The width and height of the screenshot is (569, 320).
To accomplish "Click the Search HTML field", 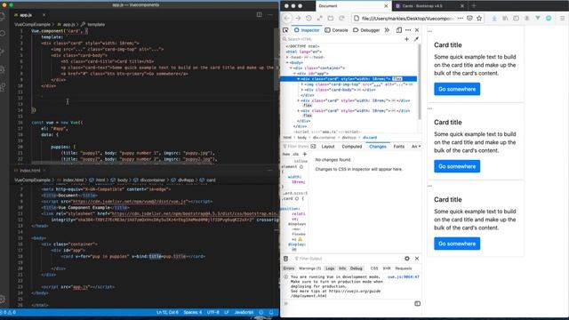I will pyautogui.click(x=341, y=39).
